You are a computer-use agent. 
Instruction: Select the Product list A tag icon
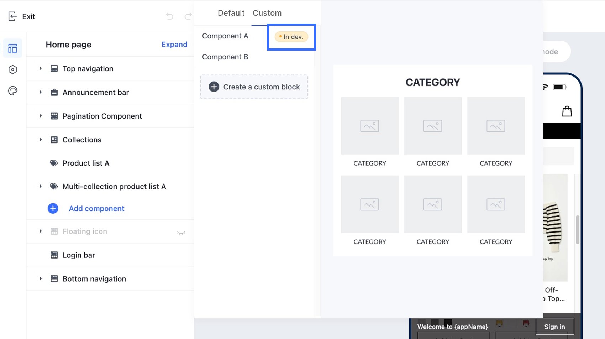[x=54, y=163]
